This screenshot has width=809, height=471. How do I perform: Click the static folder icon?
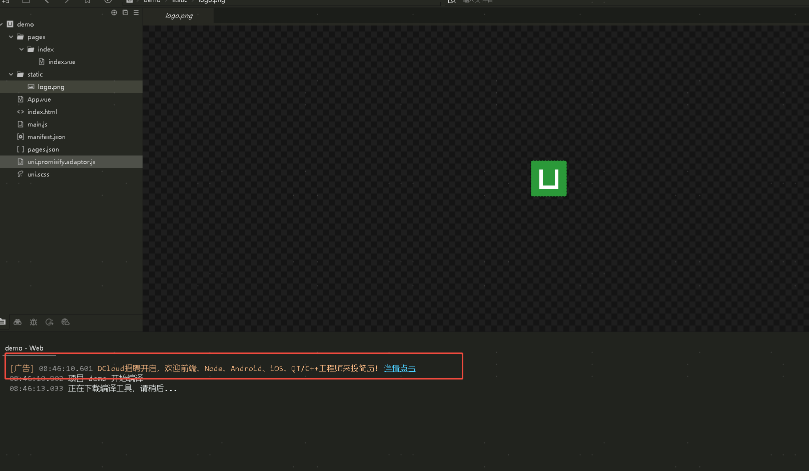pyautogui.click(x=21, y=74)
